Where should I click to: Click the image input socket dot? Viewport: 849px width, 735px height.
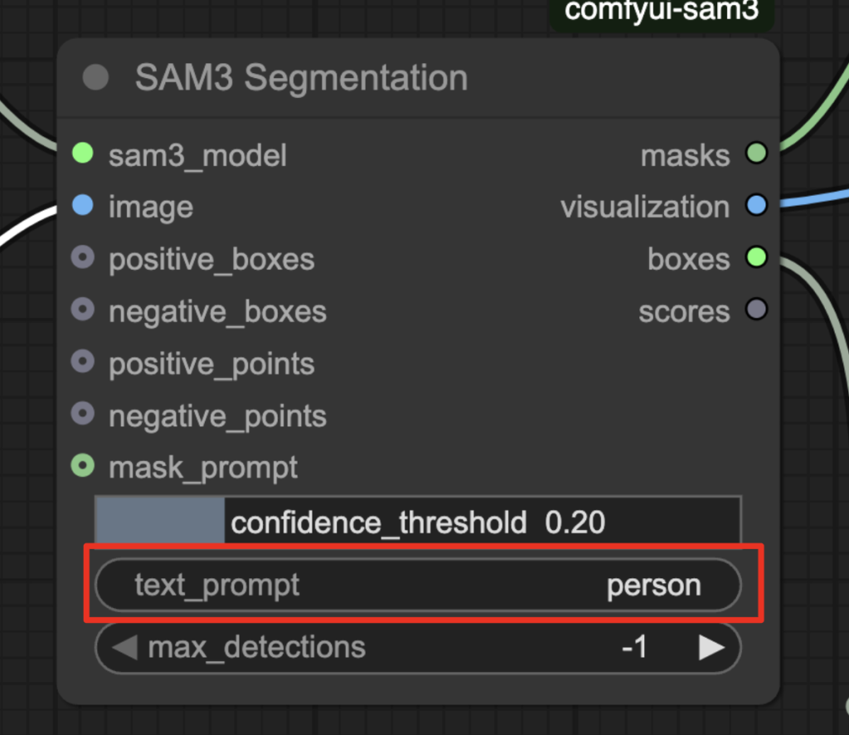click(x=82, y=206)
